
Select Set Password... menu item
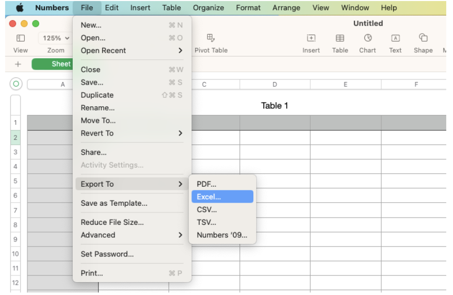click(x=132, y=254)
